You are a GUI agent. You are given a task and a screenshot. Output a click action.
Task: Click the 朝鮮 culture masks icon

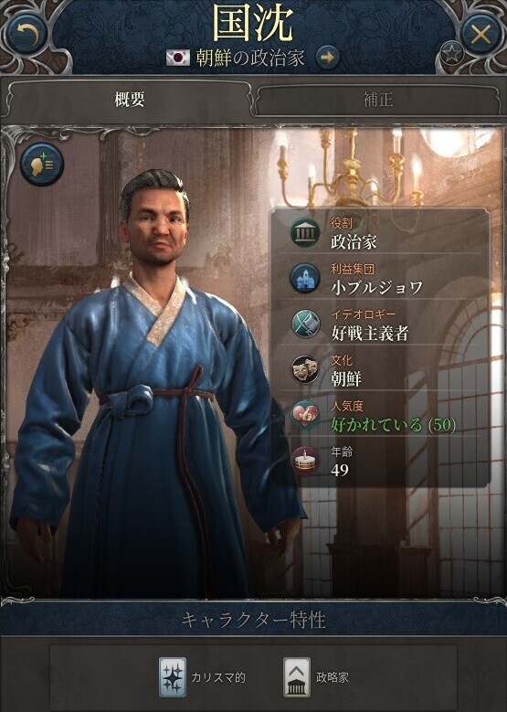click(x=305, y=369)
